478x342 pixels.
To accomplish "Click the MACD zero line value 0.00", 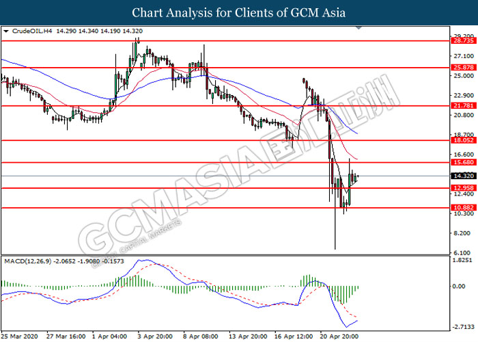I will (x=459, y=287).
